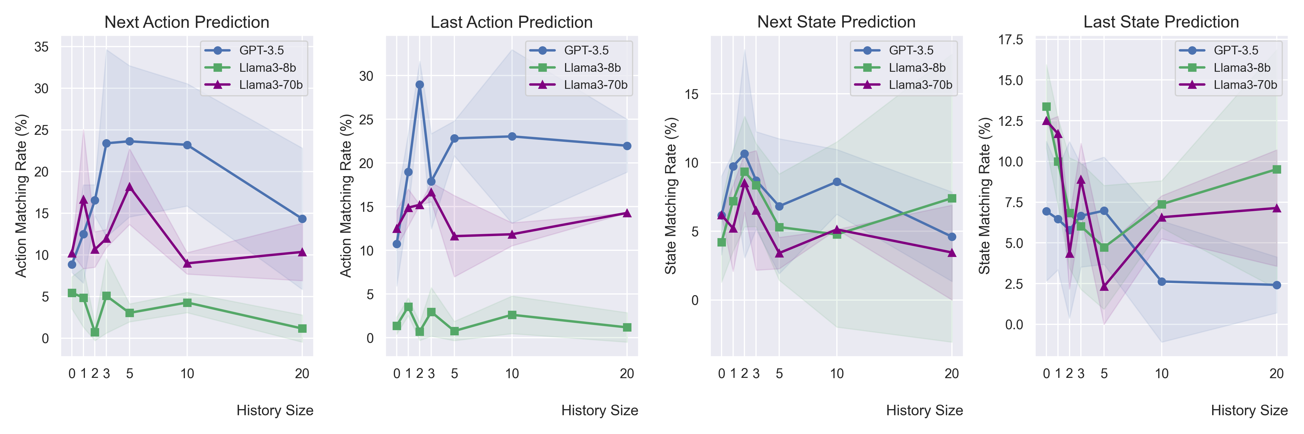Click the "Last State Prediction" chart title
This screenshot has height=434, width=1304.
pos(1161,22)
